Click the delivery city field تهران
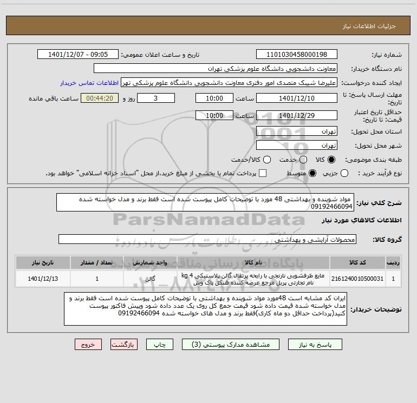The height and width of the screenshot is (403, 417). pos(297,146)
